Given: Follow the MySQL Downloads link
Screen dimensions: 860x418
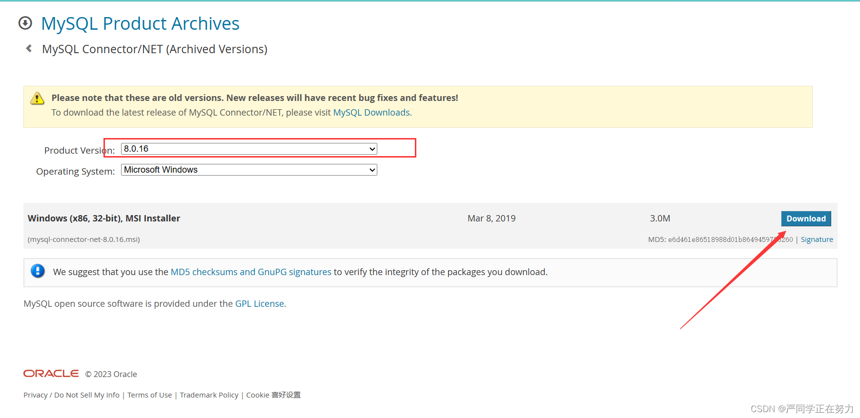Looking at the screenshot, I should point(371,113).
